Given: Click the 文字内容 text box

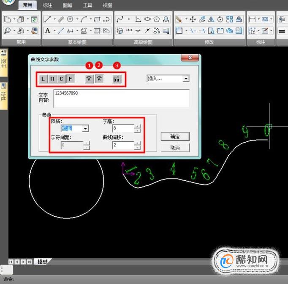Looking at the screenshot, I should click(x=122, y=99).
